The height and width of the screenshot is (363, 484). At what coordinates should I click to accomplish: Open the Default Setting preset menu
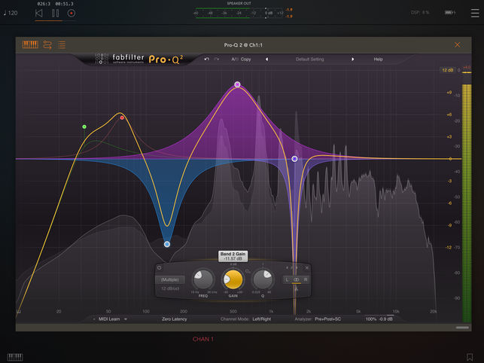point(309,59)
